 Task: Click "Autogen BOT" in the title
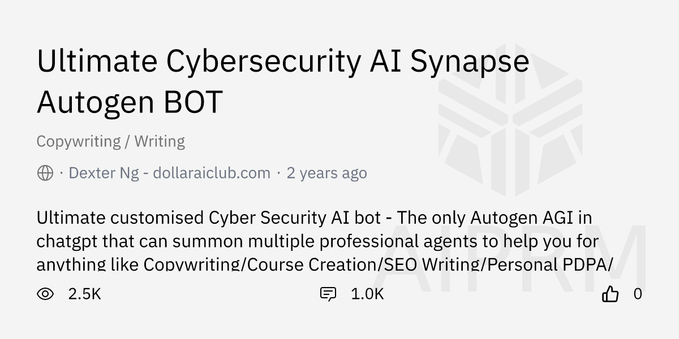[130, 102]
